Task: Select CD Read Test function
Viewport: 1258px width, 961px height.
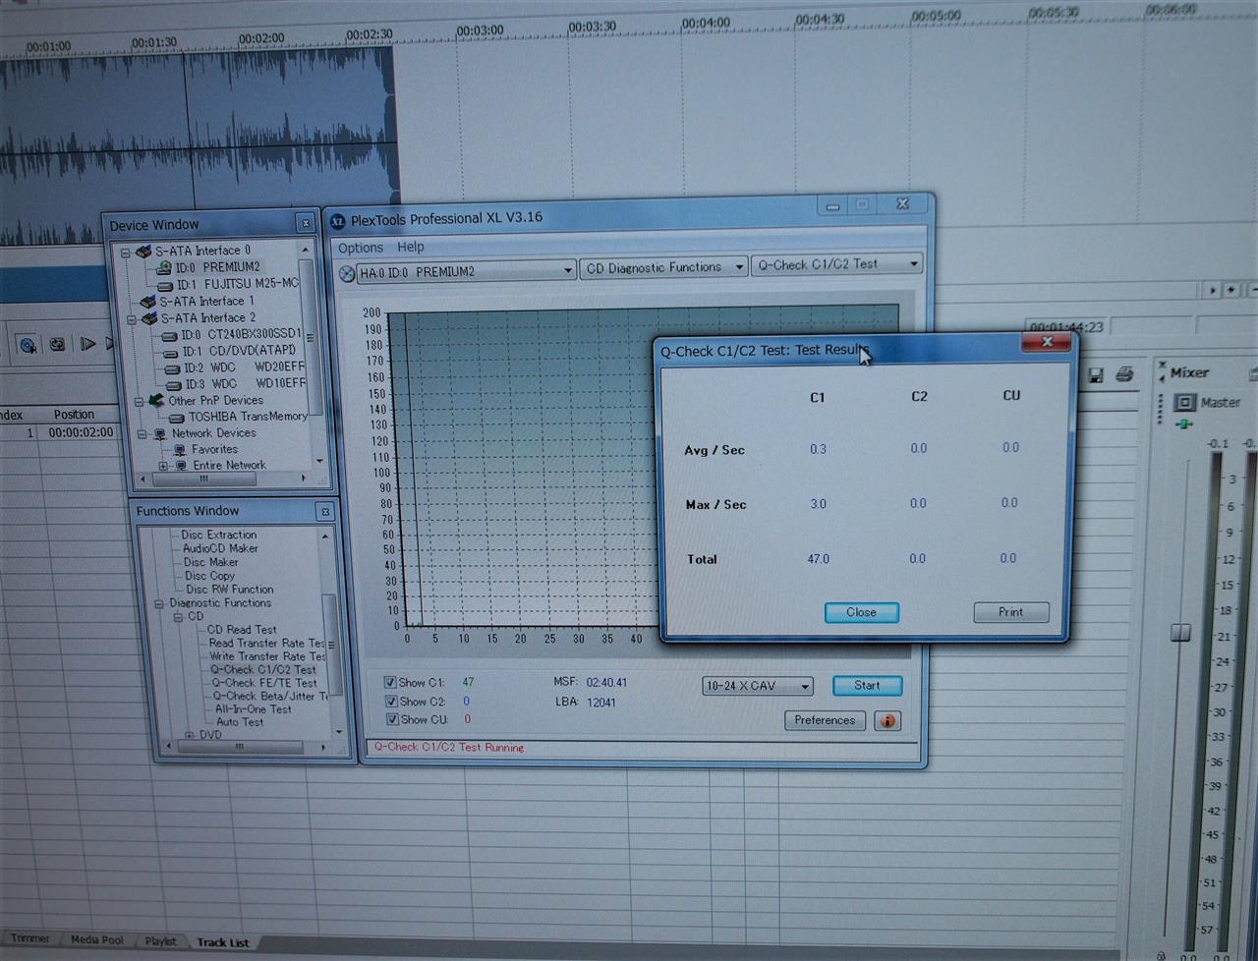Action: pos(241,630)
